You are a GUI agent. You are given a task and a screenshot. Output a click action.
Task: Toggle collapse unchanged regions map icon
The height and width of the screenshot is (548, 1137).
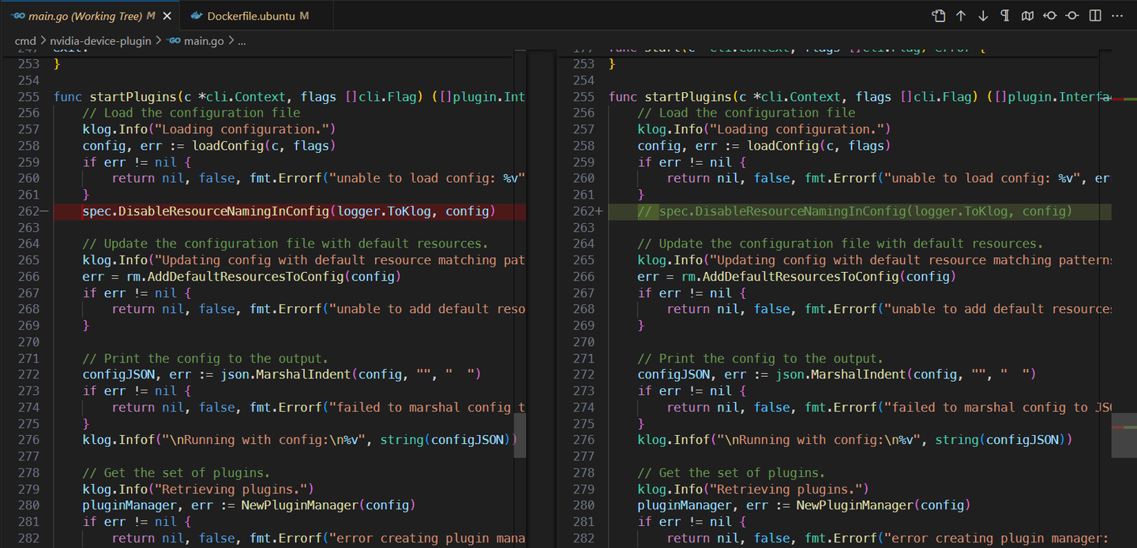tap(1027, 16)
